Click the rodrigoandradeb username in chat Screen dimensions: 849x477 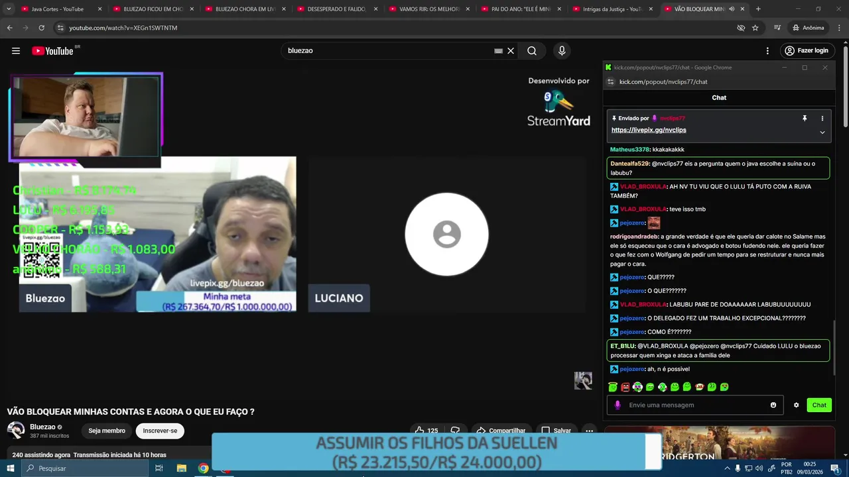(x=634, y=237)
